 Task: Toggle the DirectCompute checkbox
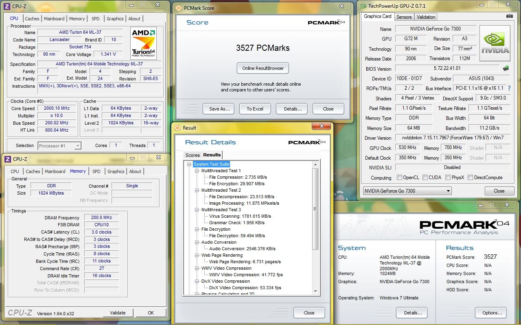tap(471, 178)
